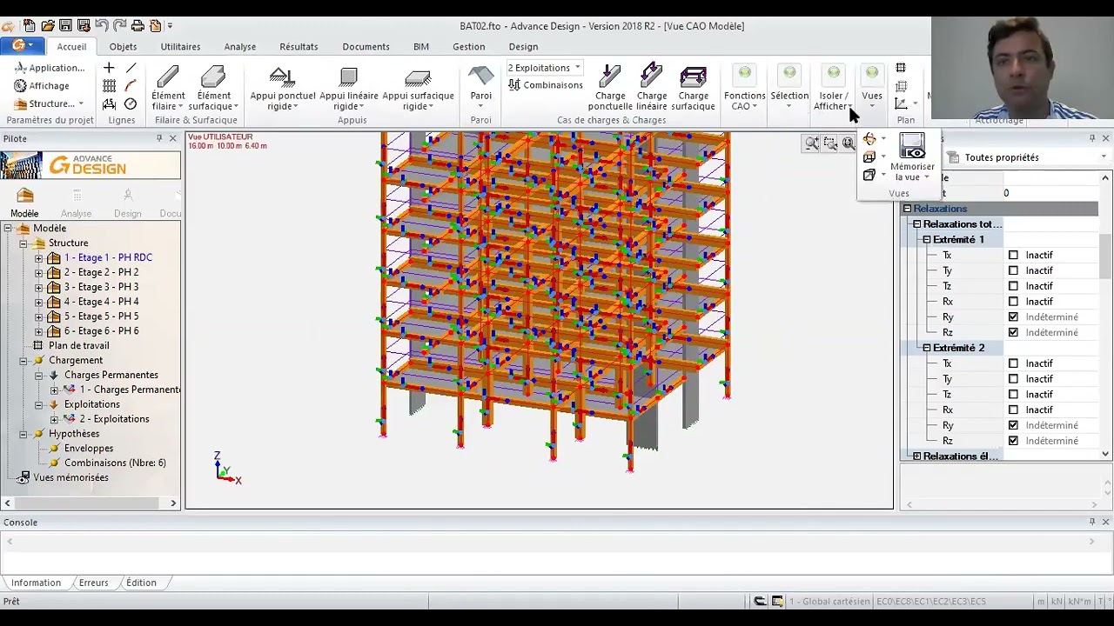The height and width of the screenshot is (626, 1114).
Task: Expand tree node '2 - Etage 2 - PH 2'
Action: 38,273
